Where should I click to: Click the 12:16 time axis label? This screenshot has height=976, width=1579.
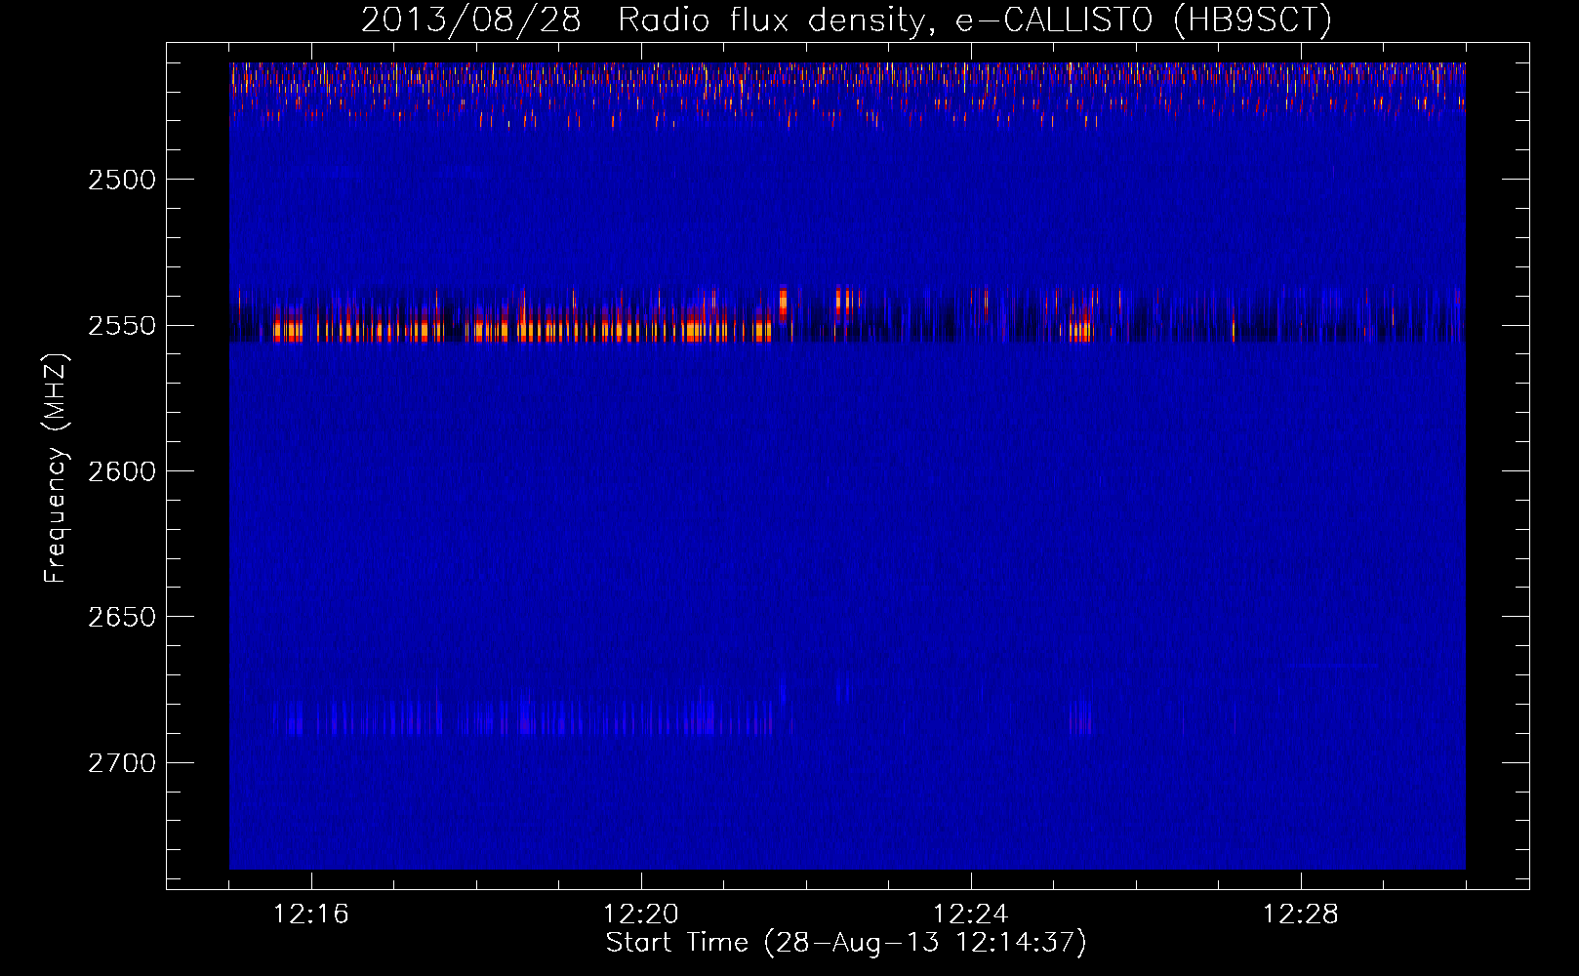(311, 915)
